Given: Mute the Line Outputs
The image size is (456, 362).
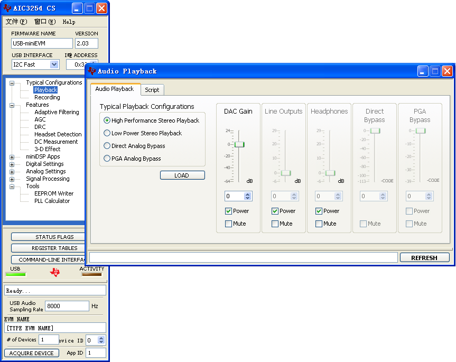Looking at the screenshot, I should pyautogui.click(x=275, y=224).
